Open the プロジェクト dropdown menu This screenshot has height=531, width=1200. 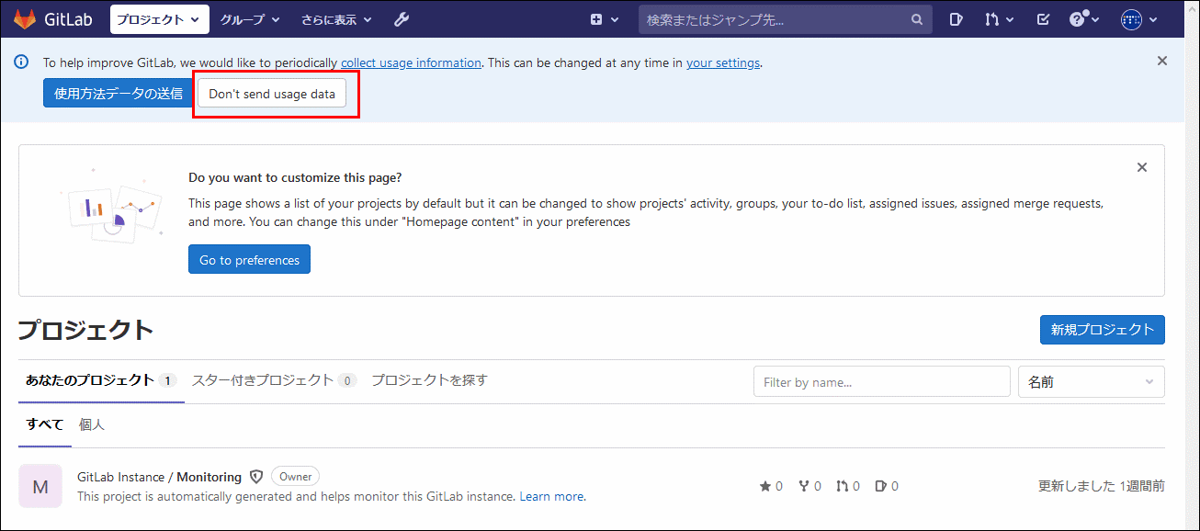click(160, 19)
